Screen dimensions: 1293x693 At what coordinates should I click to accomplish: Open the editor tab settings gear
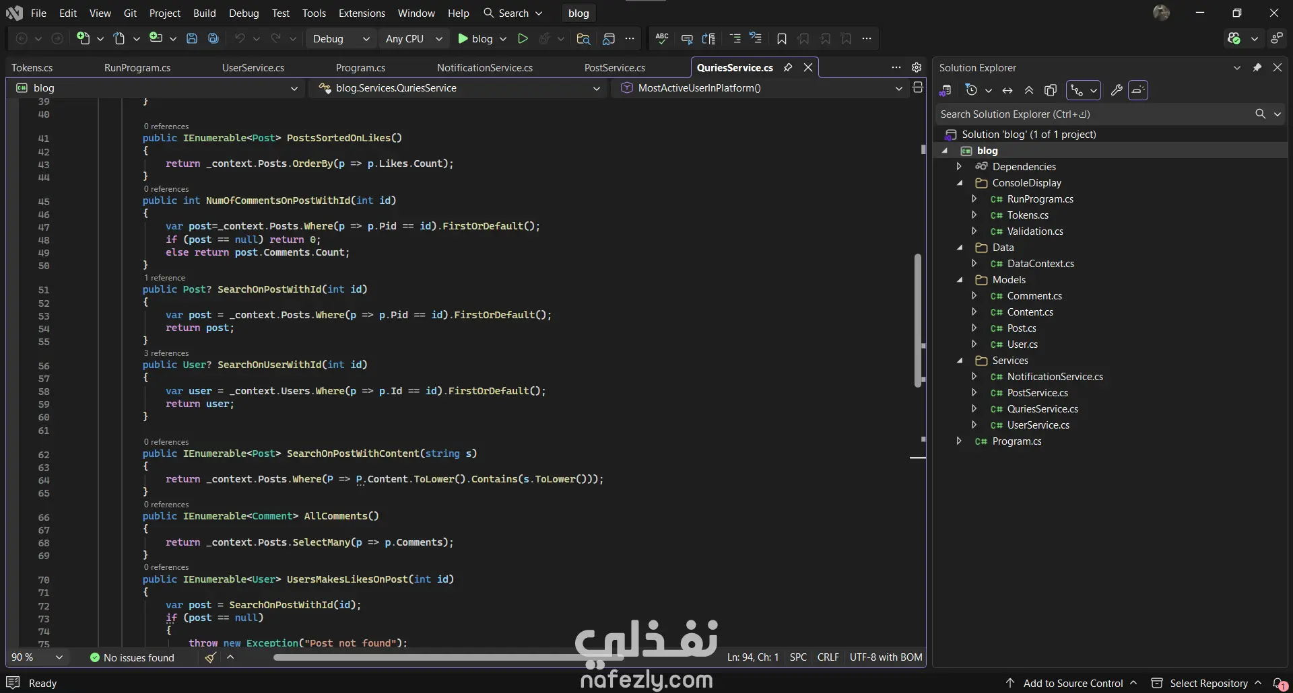917,67
